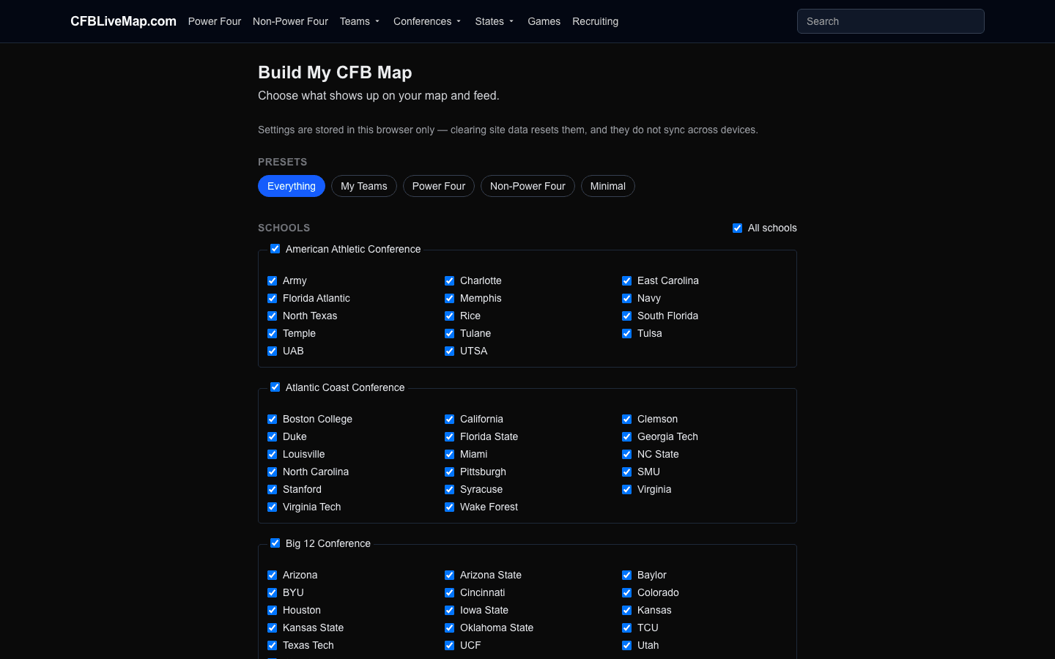Toggle American Athletic Conference checkbox
This screenshot has width=1055, height=659.
point(275,249)
